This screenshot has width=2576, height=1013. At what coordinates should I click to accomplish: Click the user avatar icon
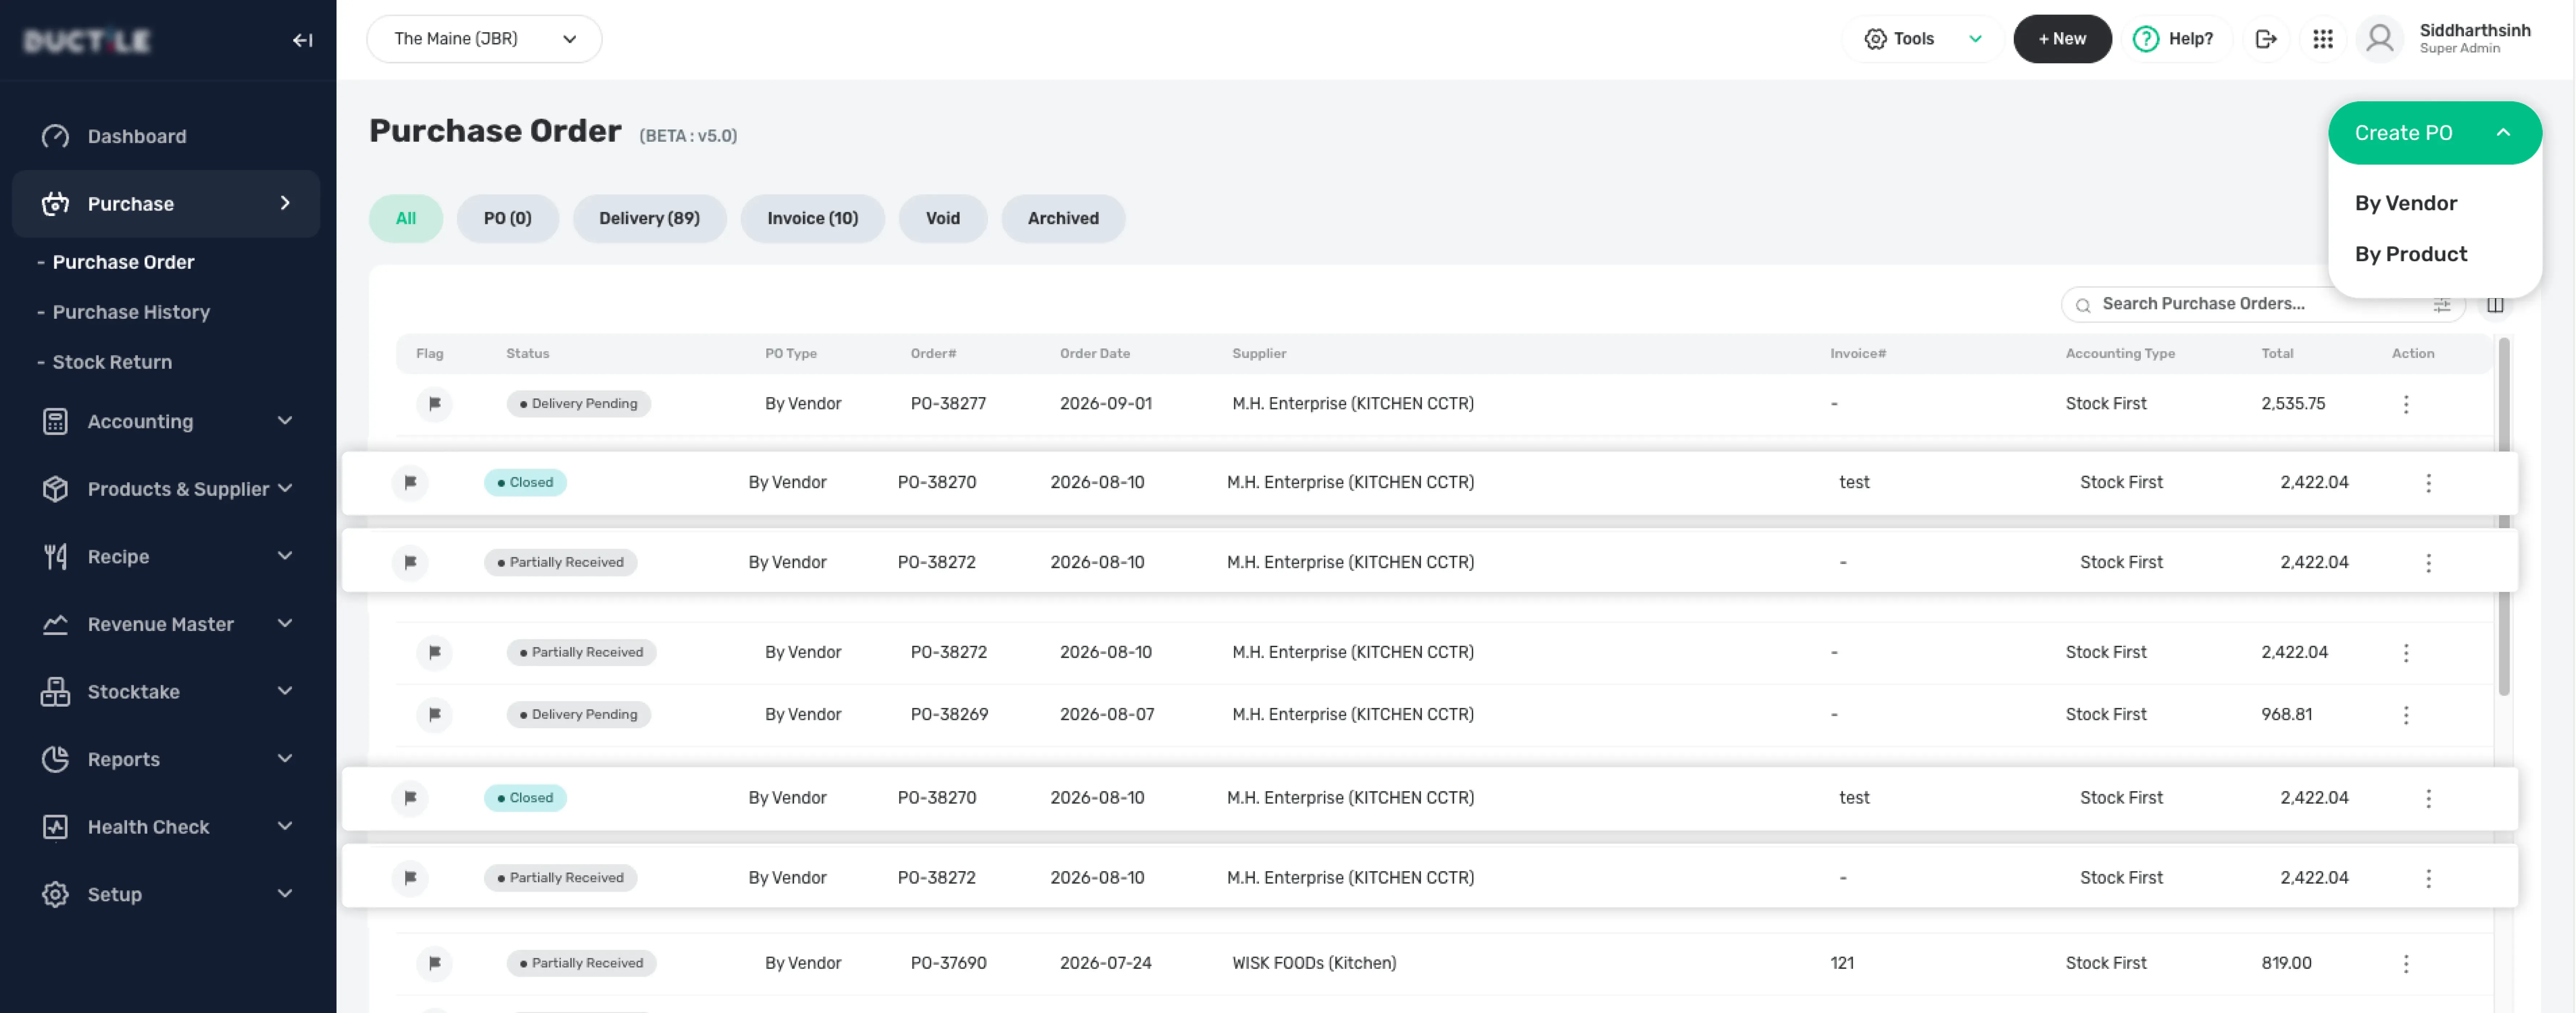tap(2380, 39)
